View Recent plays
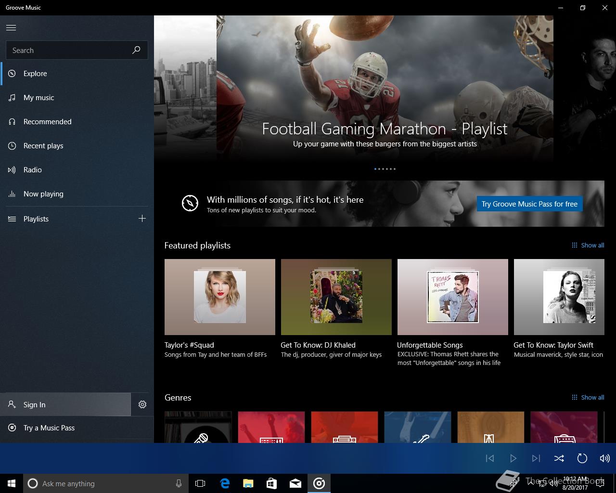This screenshot has height=493, width=616. coord(77,146)
